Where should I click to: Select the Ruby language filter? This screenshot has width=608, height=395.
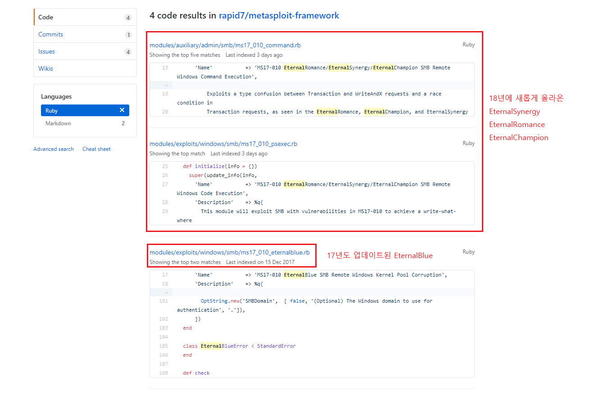point(85,110)
